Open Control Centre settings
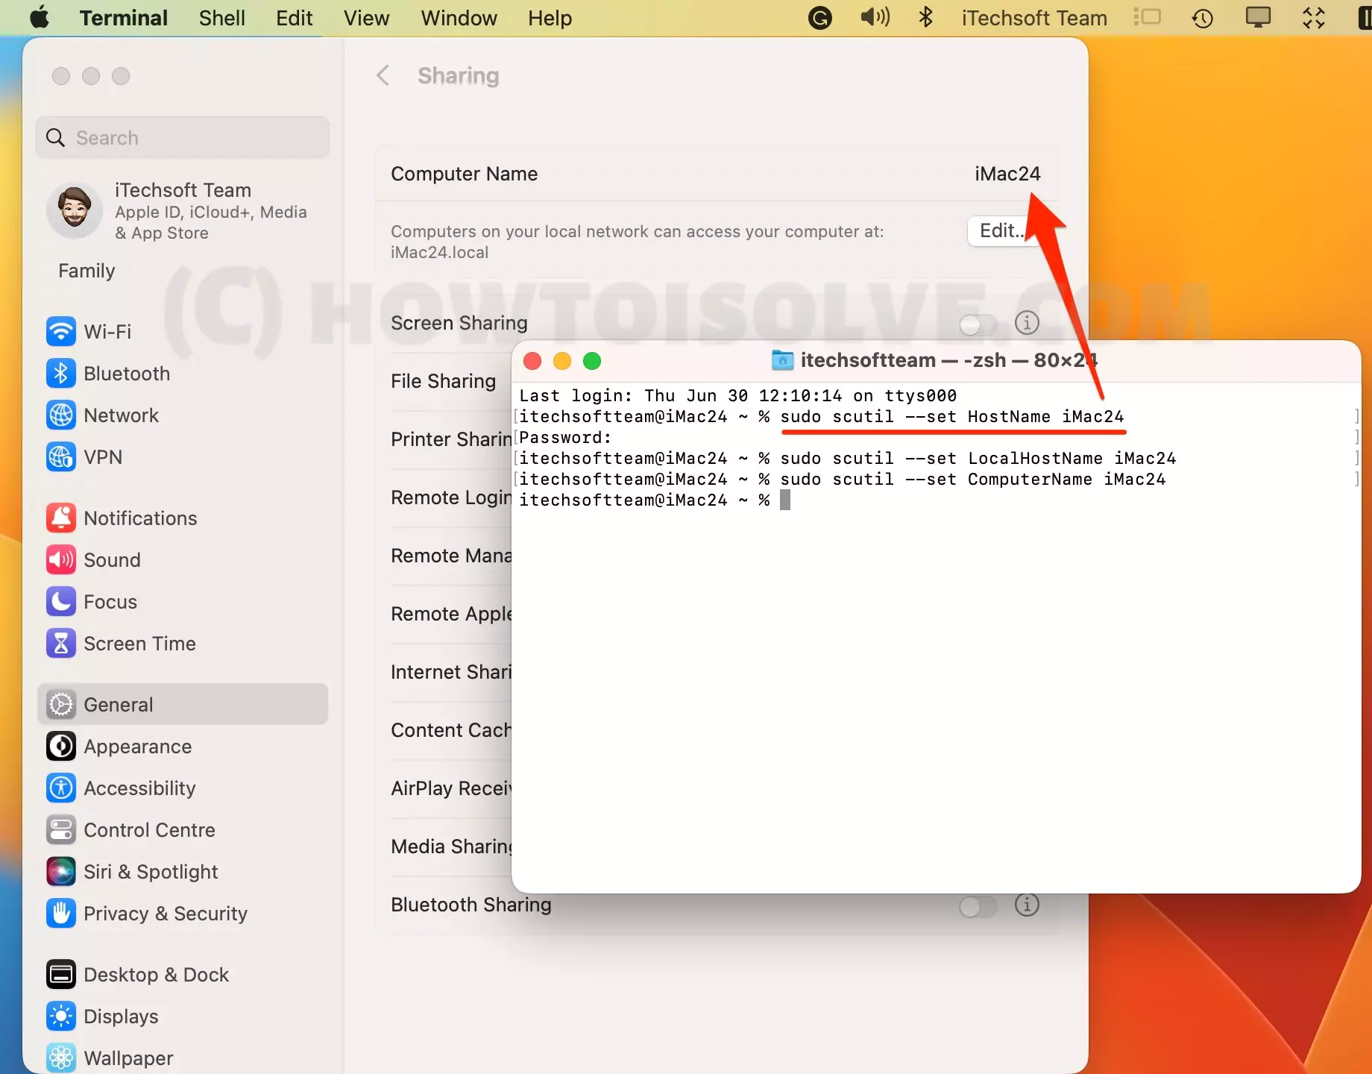The image size is (1372, 1074). click(x=183, y=829)
